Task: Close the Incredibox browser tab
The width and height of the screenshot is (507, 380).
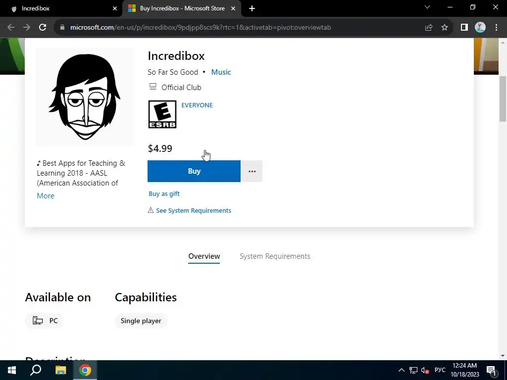Action: tap(115, 9)
